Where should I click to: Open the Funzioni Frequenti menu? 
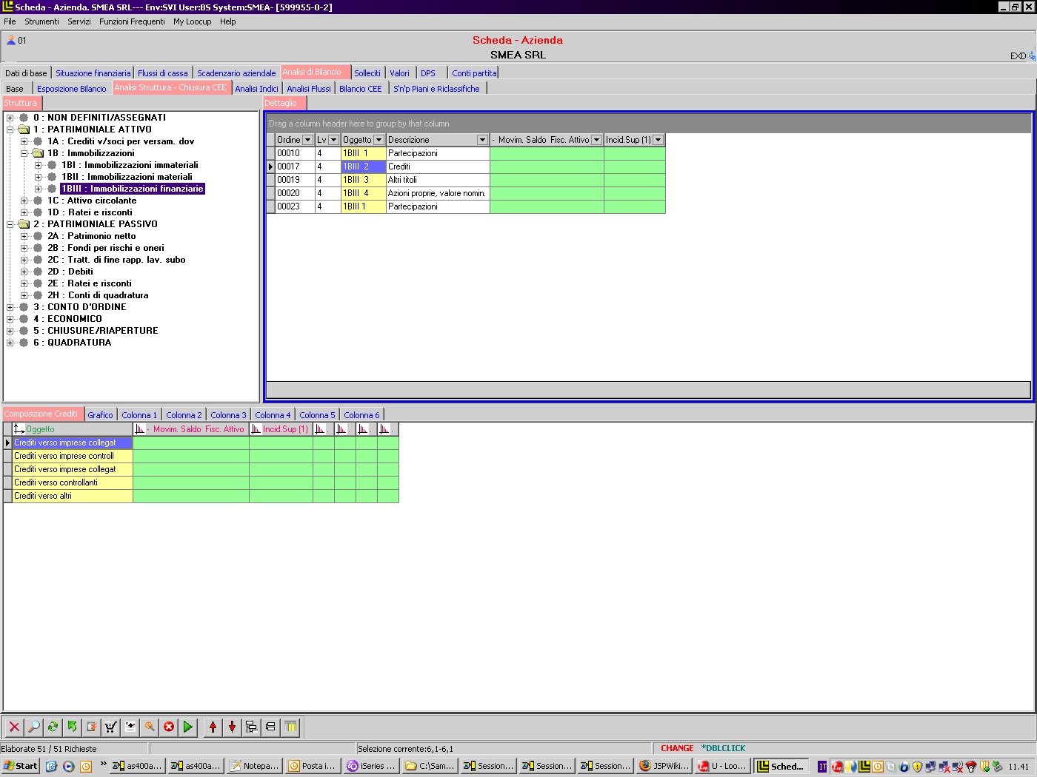pos(132,21)
